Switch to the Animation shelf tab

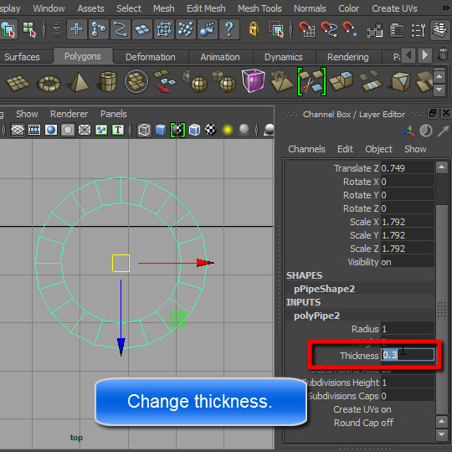(x=220, y=57)
